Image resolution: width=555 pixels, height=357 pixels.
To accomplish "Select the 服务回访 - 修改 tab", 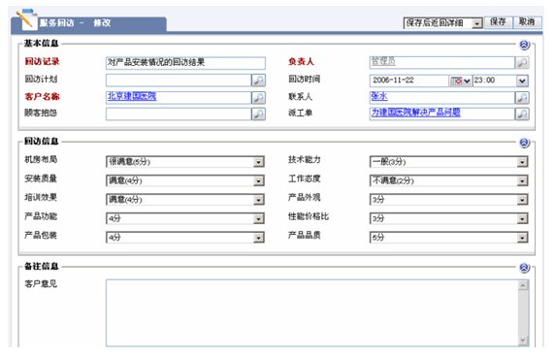I will click(89, 24).
